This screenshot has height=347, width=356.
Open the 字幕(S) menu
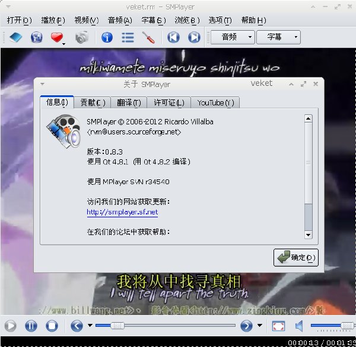[x=154, y=20]
